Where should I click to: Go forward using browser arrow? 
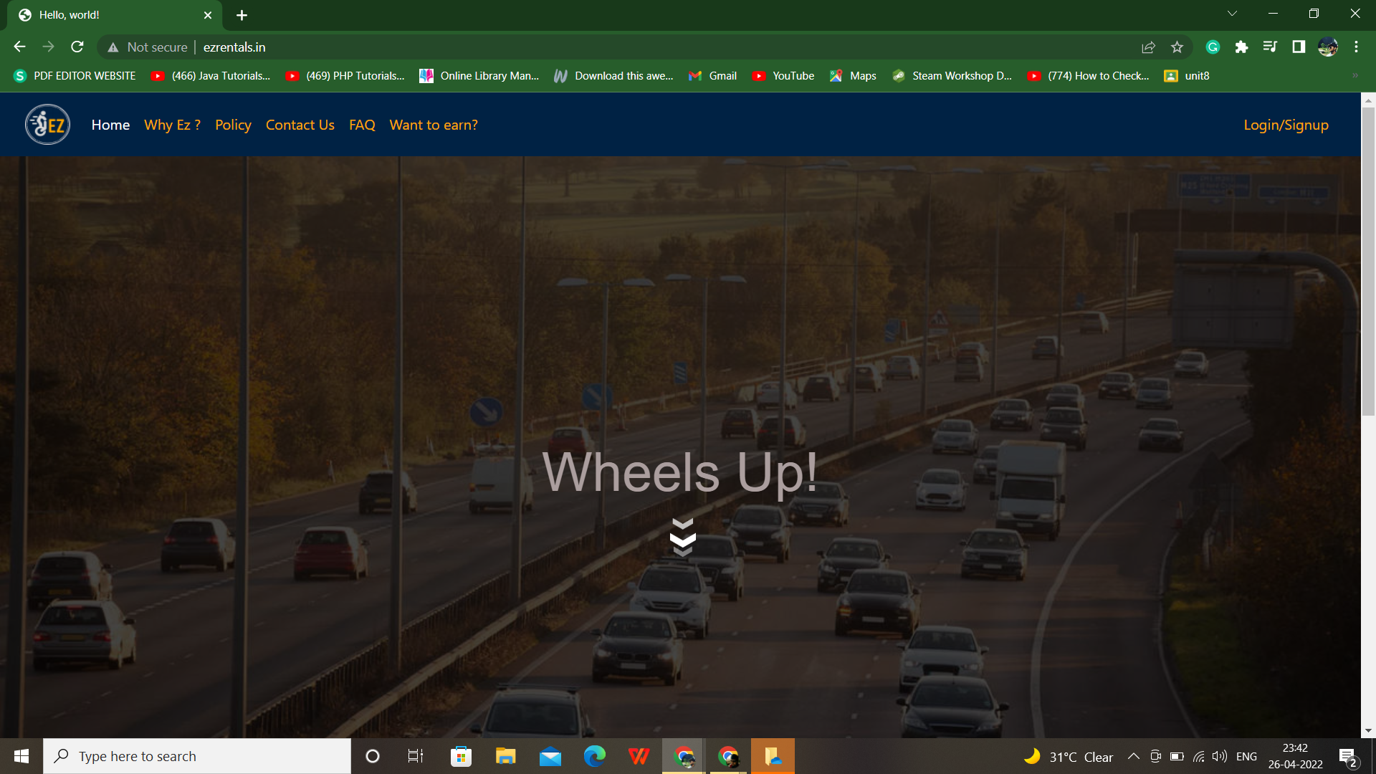click(48, 47)
